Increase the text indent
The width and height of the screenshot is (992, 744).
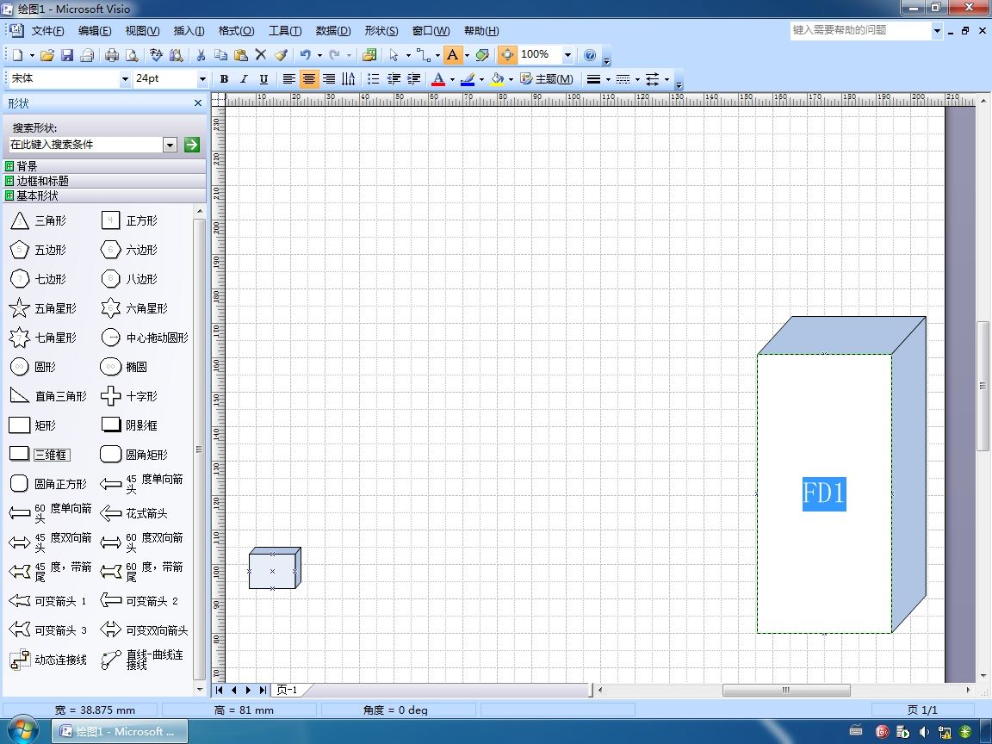click(413, 79)
